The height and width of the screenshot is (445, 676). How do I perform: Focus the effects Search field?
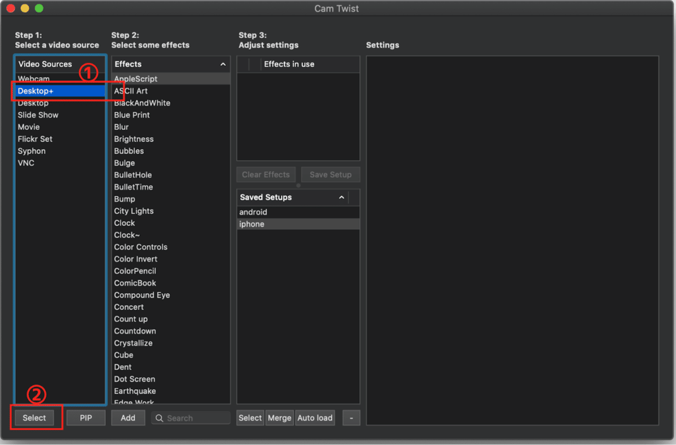pos(191,418)
